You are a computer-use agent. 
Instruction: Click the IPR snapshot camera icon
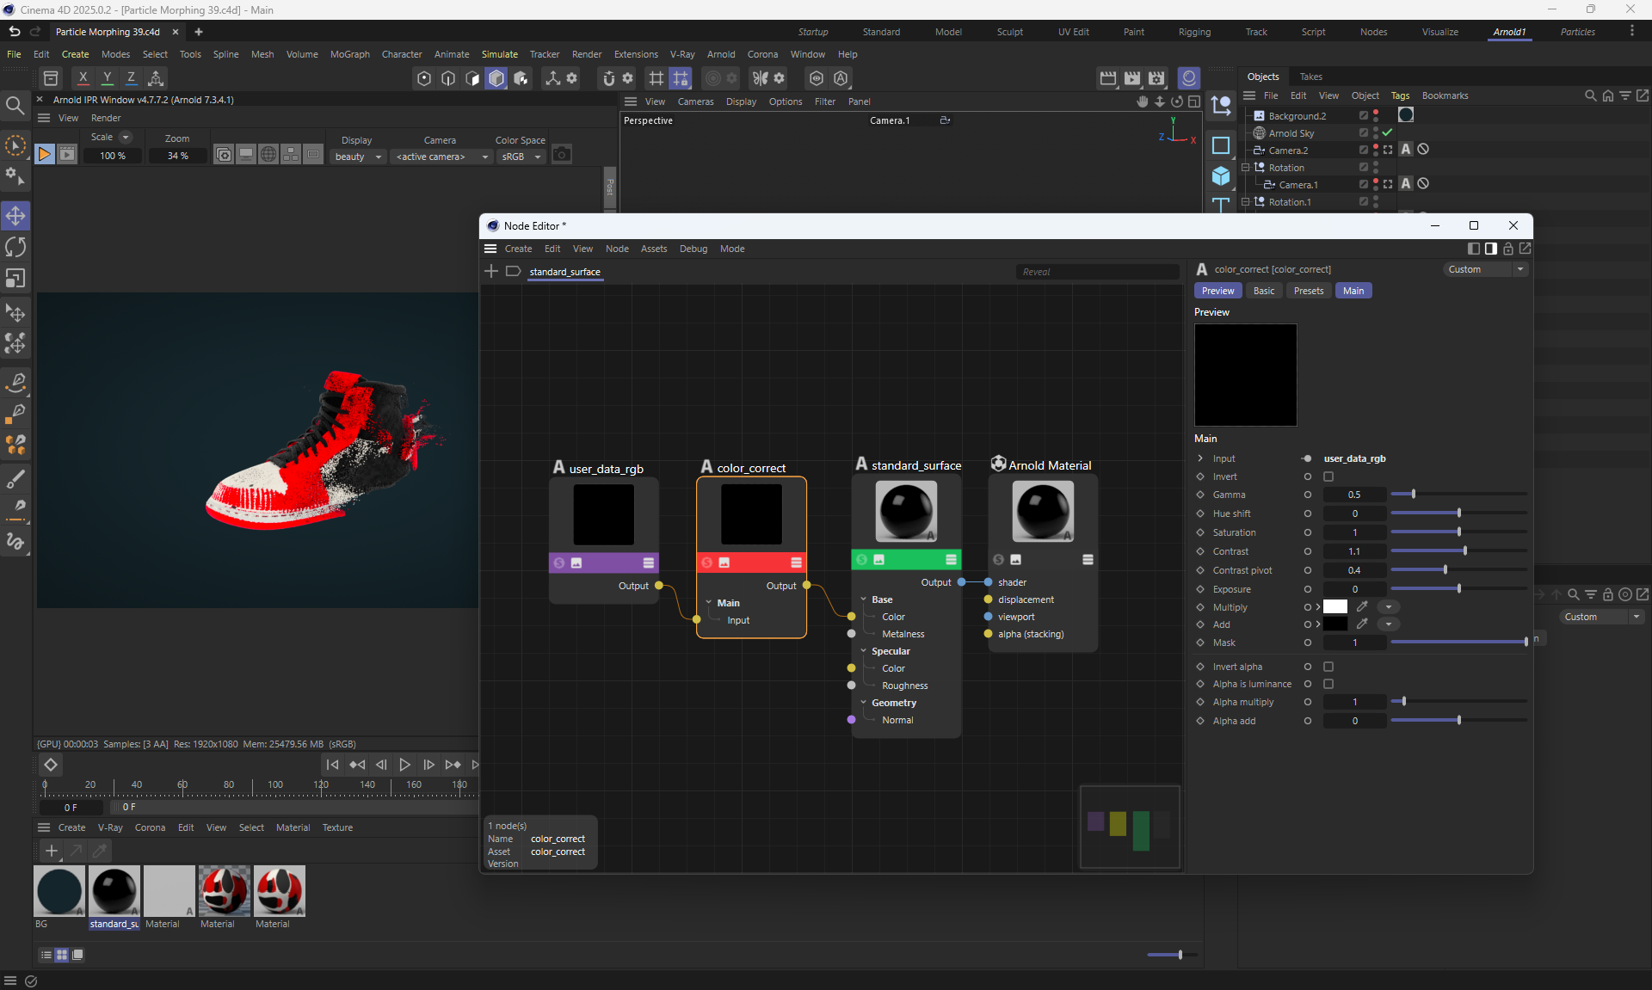pos(562,155)
